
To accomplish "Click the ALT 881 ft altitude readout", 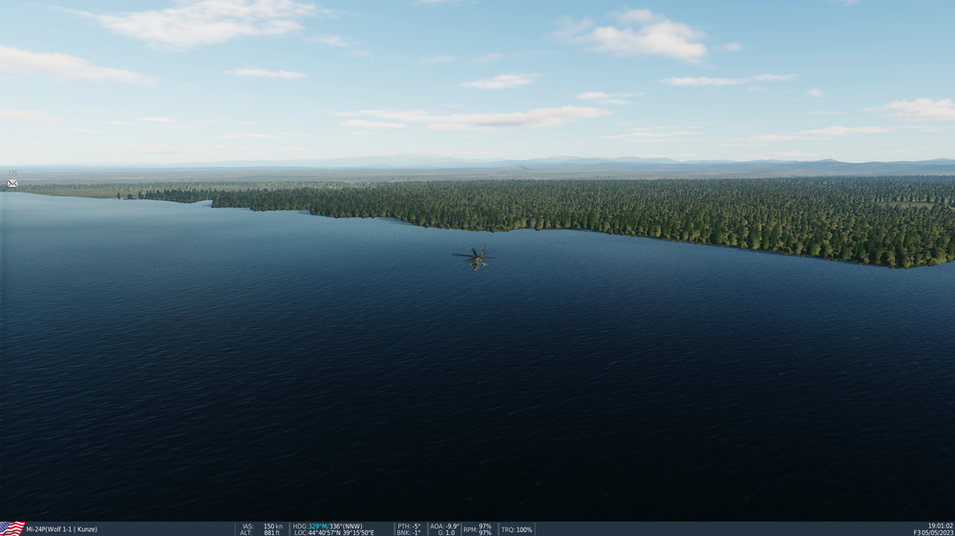I will [x=261, y=533].
